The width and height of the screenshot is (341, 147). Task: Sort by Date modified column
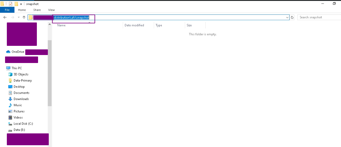pyautogui.click(x=134, y=25)
